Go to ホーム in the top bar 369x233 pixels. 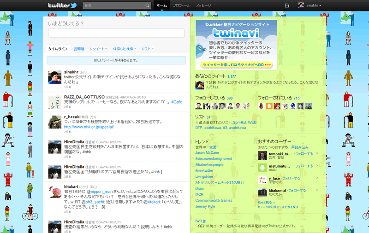click(x=162, y=6)
